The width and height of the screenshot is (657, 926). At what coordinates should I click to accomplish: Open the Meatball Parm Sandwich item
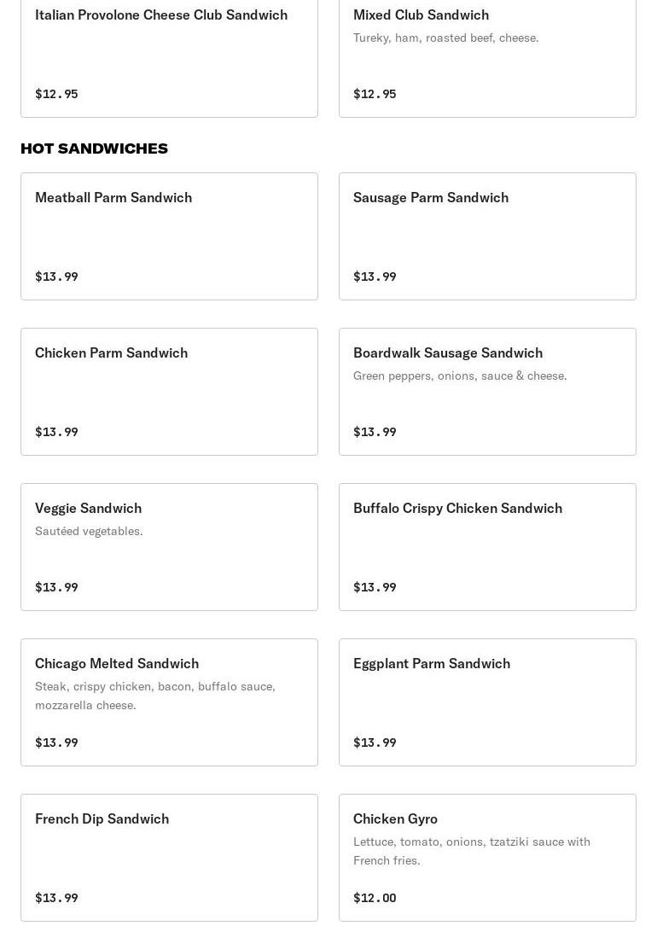[113, 198]
